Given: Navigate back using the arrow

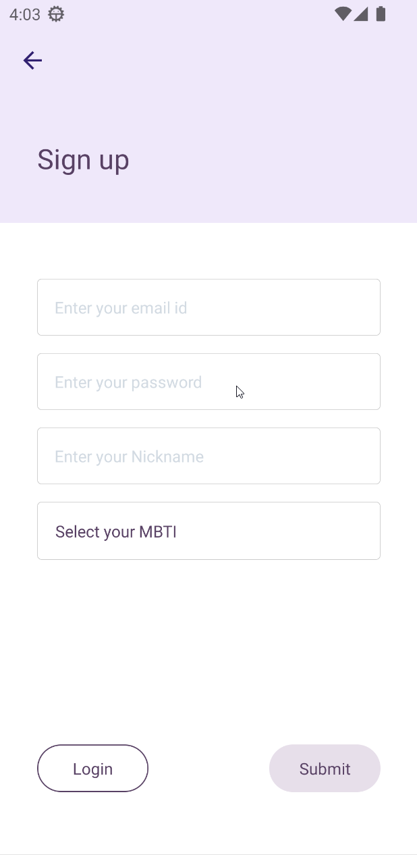Looking at the screenshot, I should (x=32, y=60).
